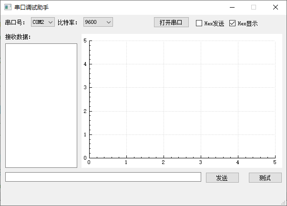
Task: Click the 接收数据 label
Action: point(18,37)
